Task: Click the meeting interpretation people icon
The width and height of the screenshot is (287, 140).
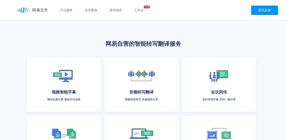Action: pyautogui.click(x=219, y=76)
